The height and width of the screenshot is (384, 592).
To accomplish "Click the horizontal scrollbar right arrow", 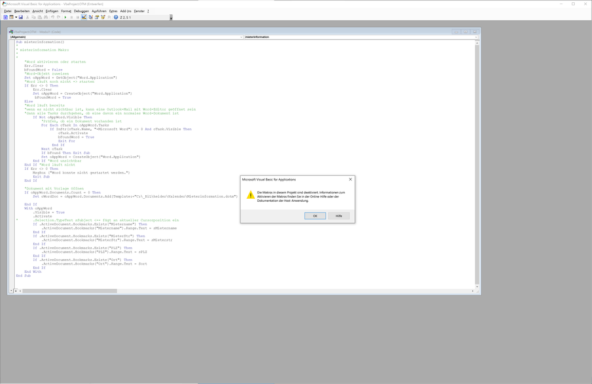I will [472, 291].
